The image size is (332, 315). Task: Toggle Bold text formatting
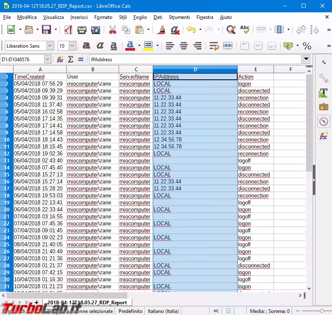(x=87, y=46)
